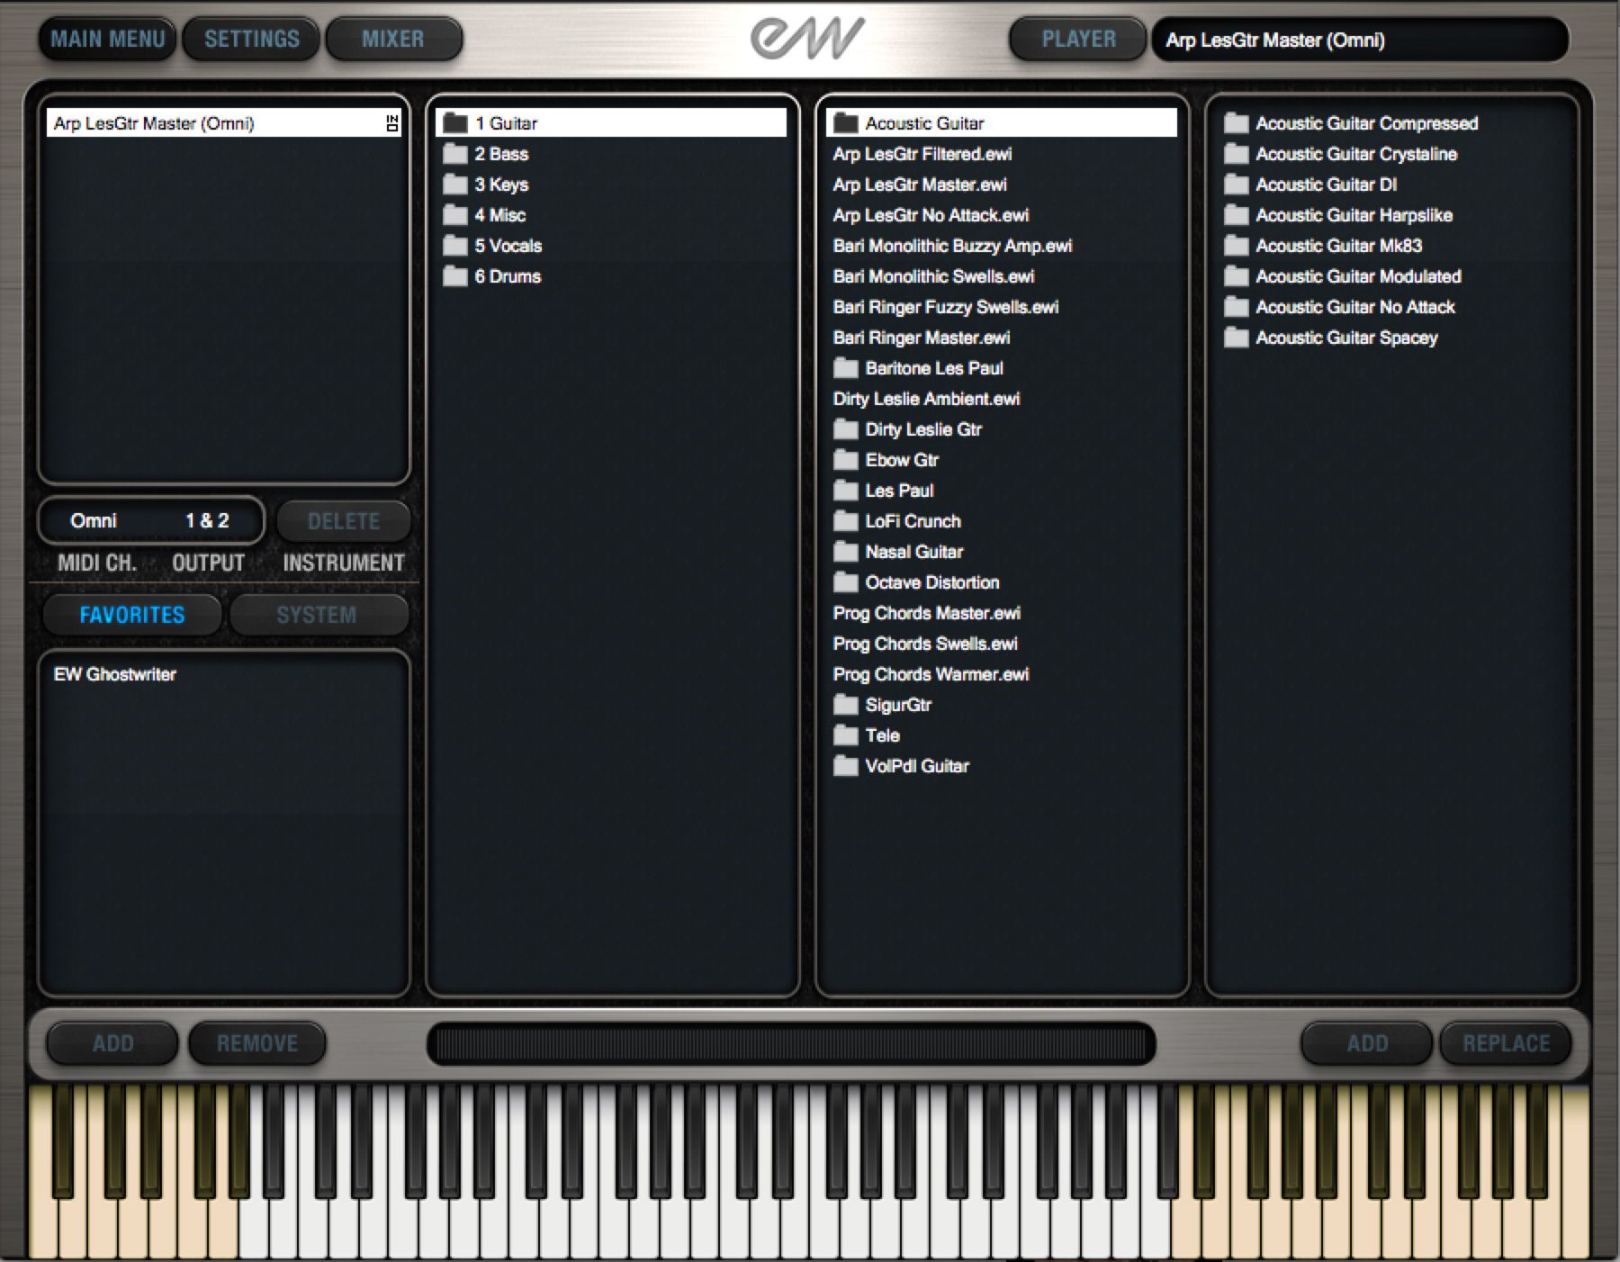1620x1262 pixels.
Task: Open the 1 Guitar folder icon
Action: coord(455,123)
